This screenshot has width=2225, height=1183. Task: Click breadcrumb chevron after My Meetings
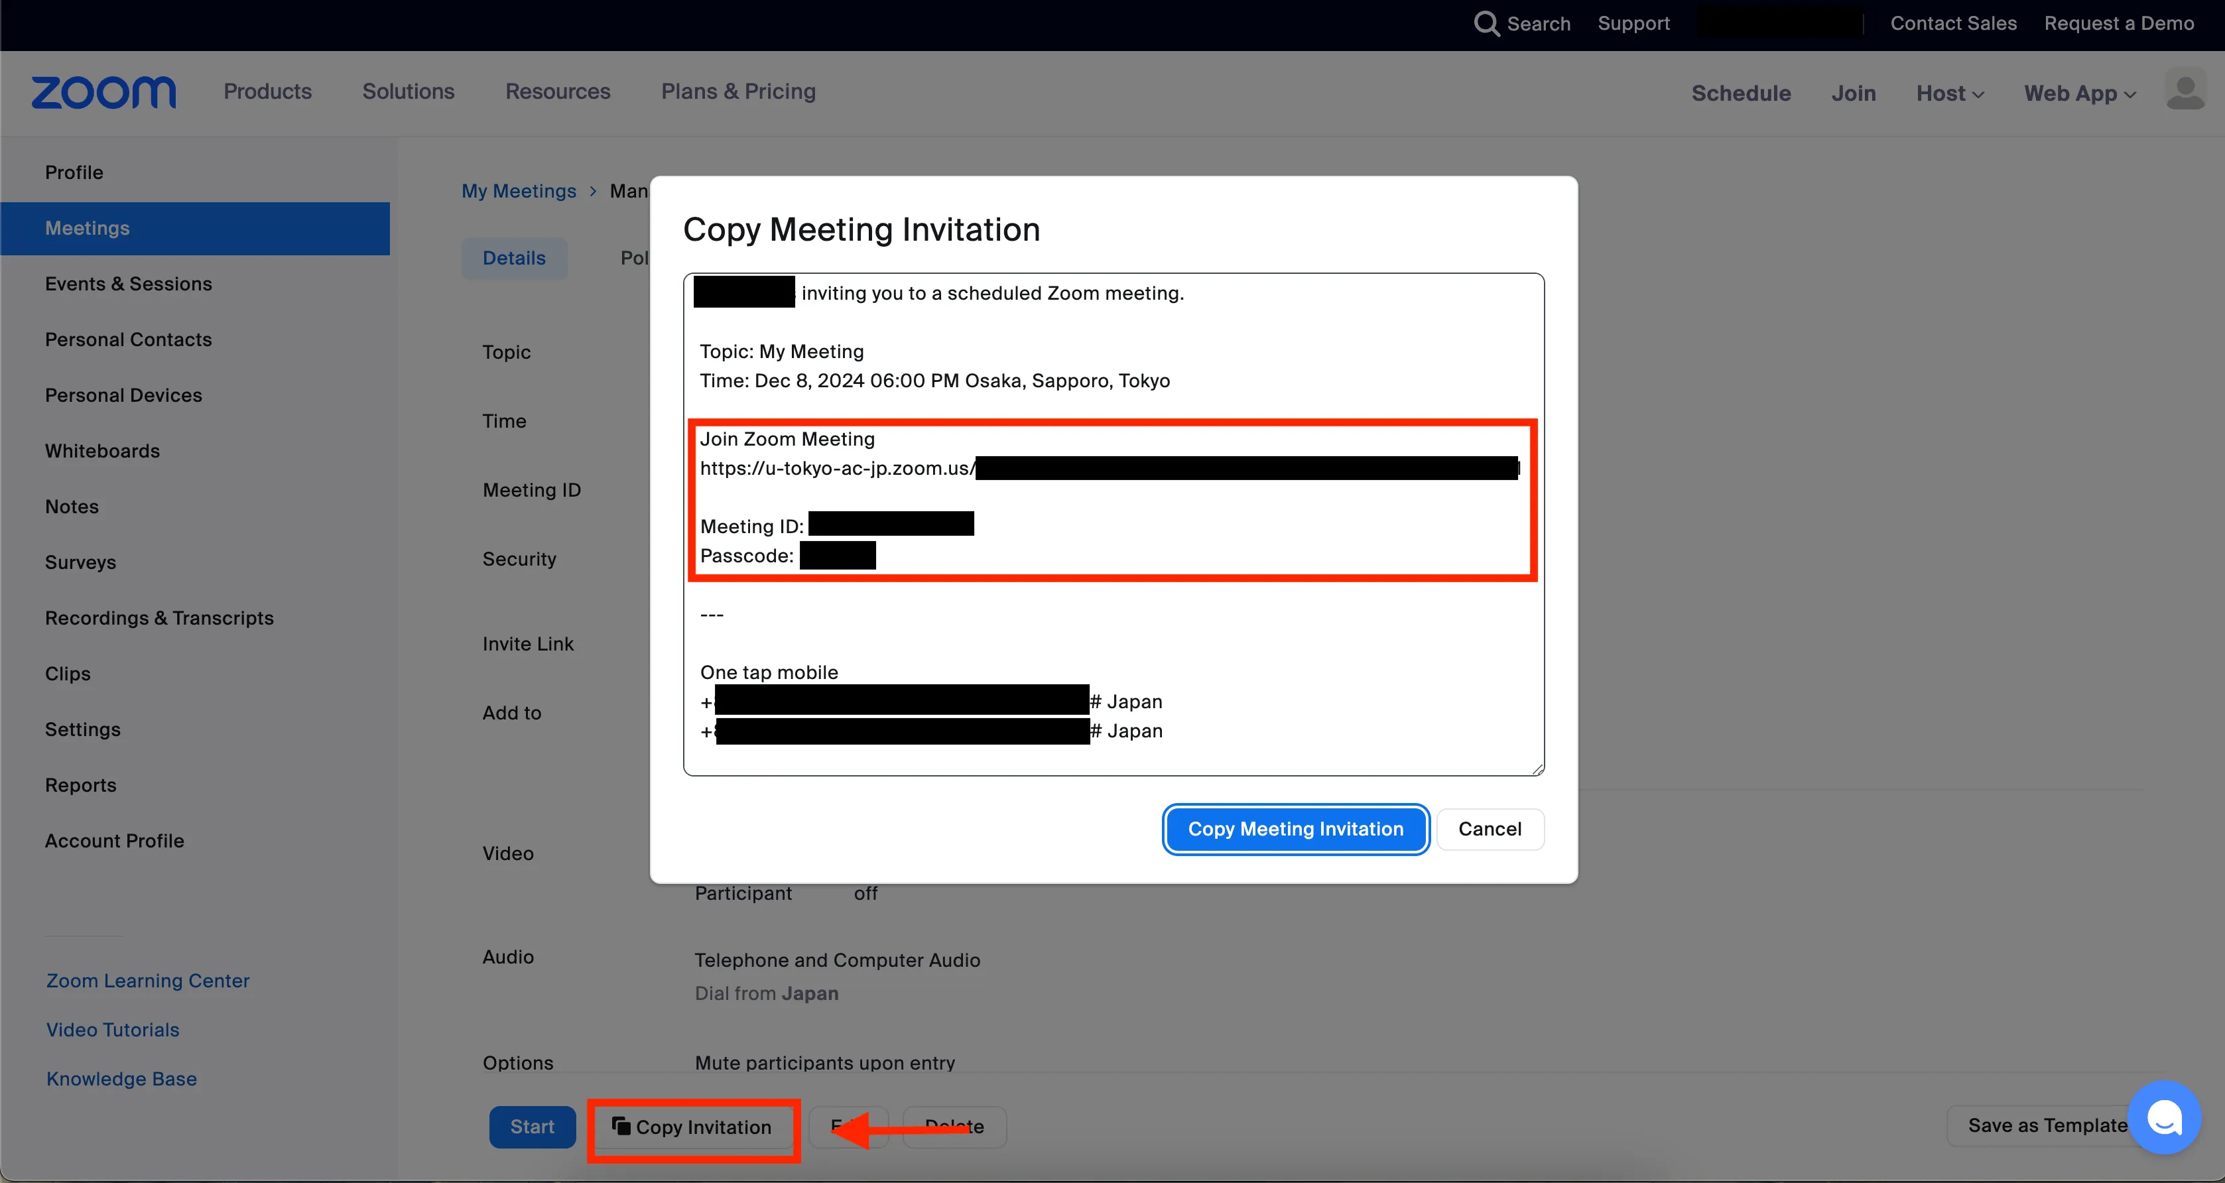[x=592, y=192]
